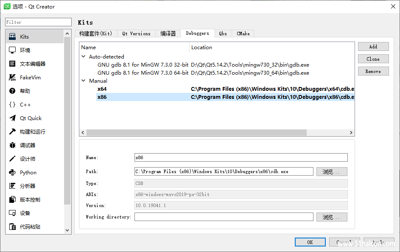Select the 环境 monitor icon
The height and width of the screenshot is (252, 400).
pyautogui.click(x=12, y=50)
